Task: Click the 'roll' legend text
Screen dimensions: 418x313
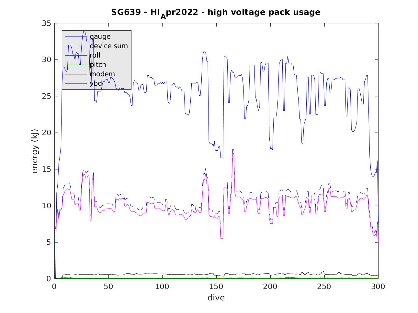Action: (x=95, y=55)
